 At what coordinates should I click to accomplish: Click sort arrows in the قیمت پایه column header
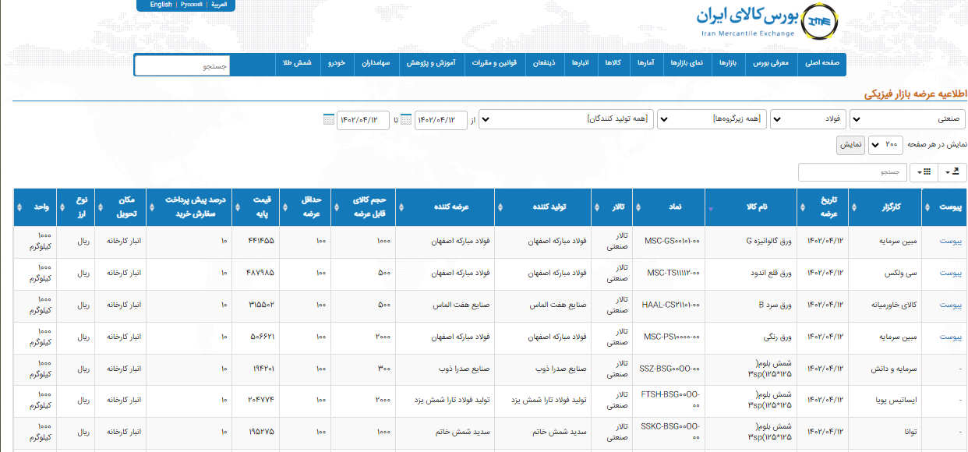[x=237, y=207]
